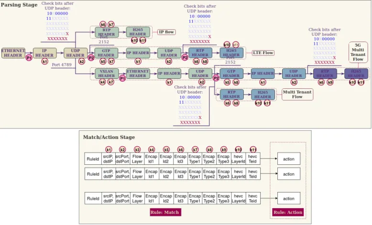
Task: Click the k1 circle under the beige IP HEADER
Action: click(44, 62)
